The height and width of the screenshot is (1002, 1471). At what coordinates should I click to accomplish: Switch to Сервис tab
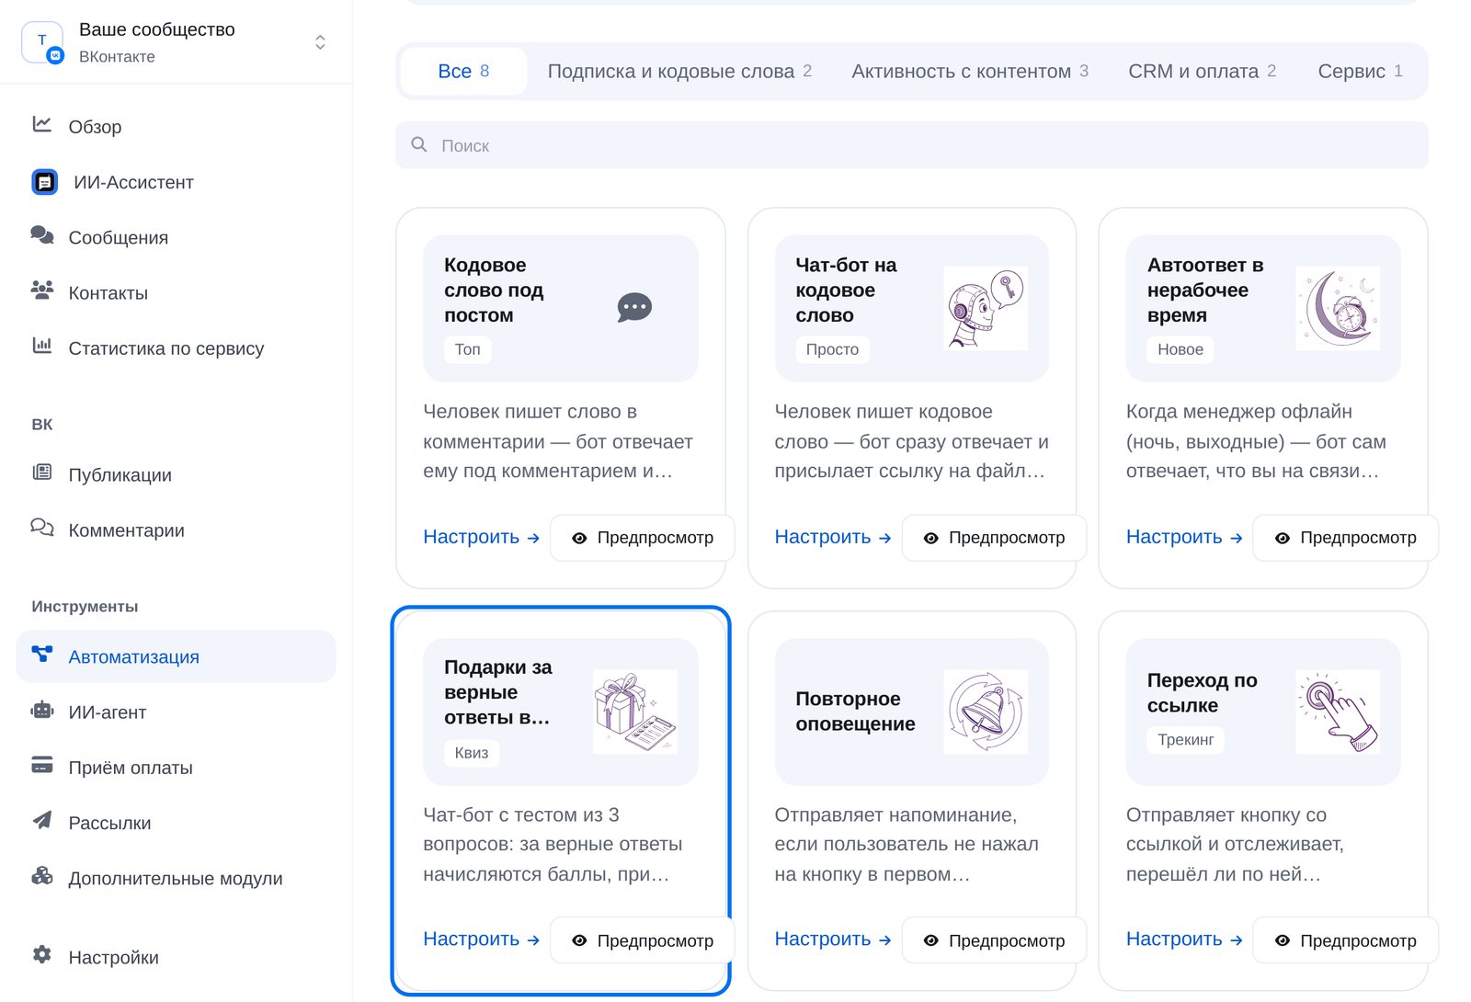coord(1360,71)
